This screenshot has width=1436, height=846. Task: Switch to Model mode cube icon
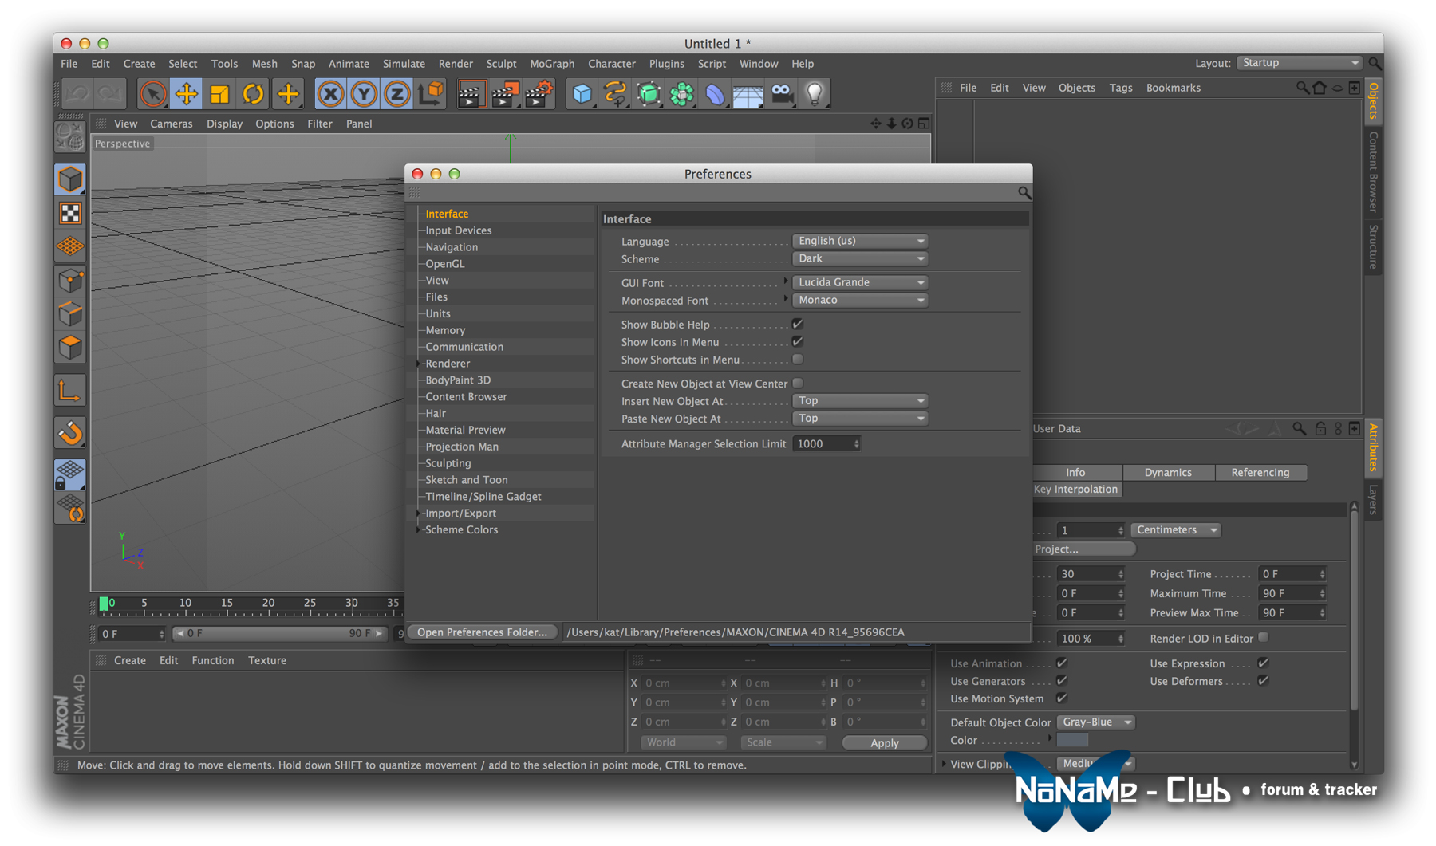tap(70, 179)
